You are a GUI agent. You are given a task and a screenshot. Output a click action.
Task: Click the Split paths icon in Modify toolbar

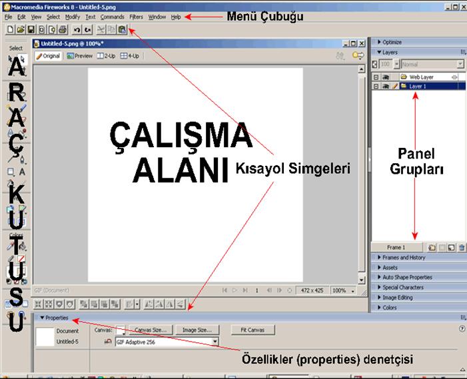click(x=70, y=304)
